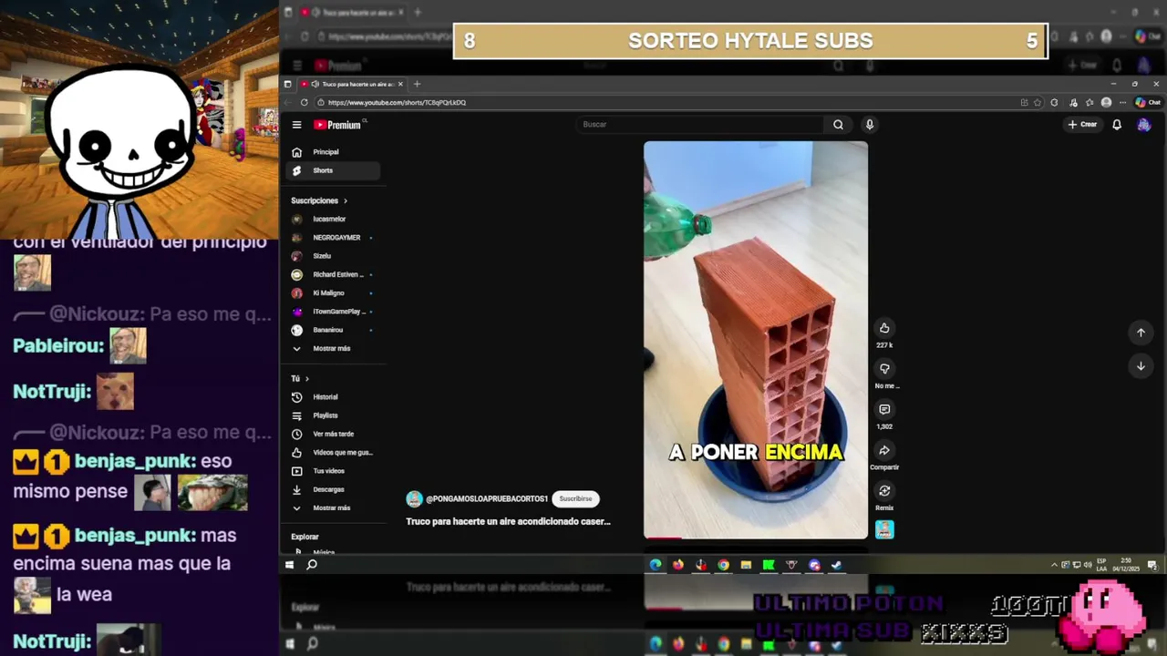The image size is (1167, 656).
Task: Open File Explorer from the taskbar
Action: pyautogui.click(x=746, y=565)
